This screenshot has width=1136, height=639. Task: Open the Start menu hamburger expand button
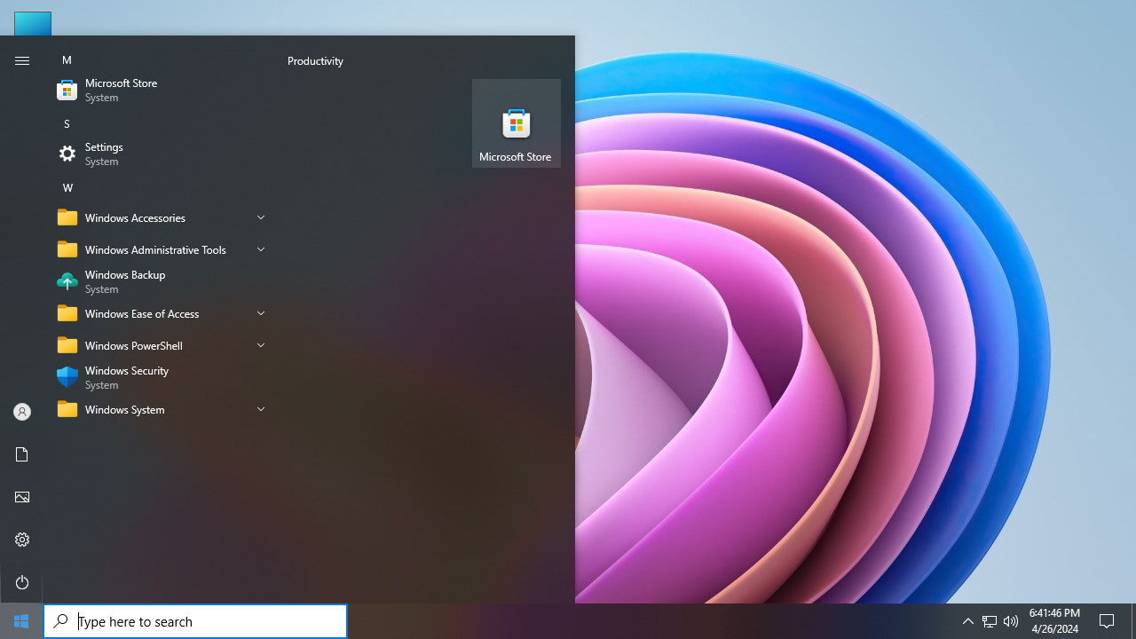22,60
